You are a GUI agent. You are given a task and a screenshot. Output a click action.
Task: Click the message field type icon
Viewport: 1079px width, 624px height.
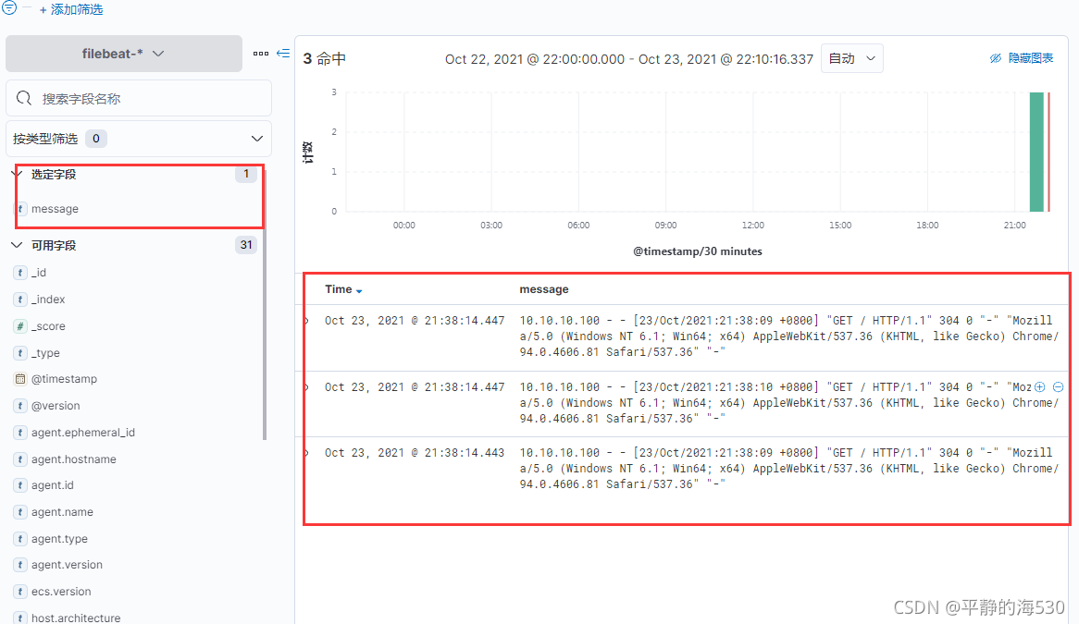20,209
